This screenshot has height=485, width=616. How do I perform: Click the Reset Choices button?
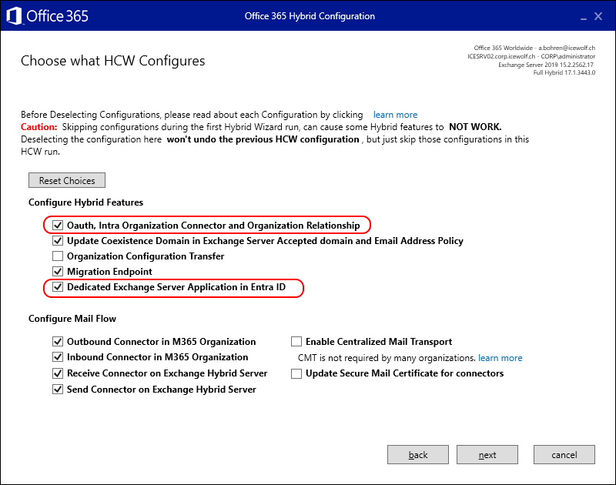click(x=67, y=181)
